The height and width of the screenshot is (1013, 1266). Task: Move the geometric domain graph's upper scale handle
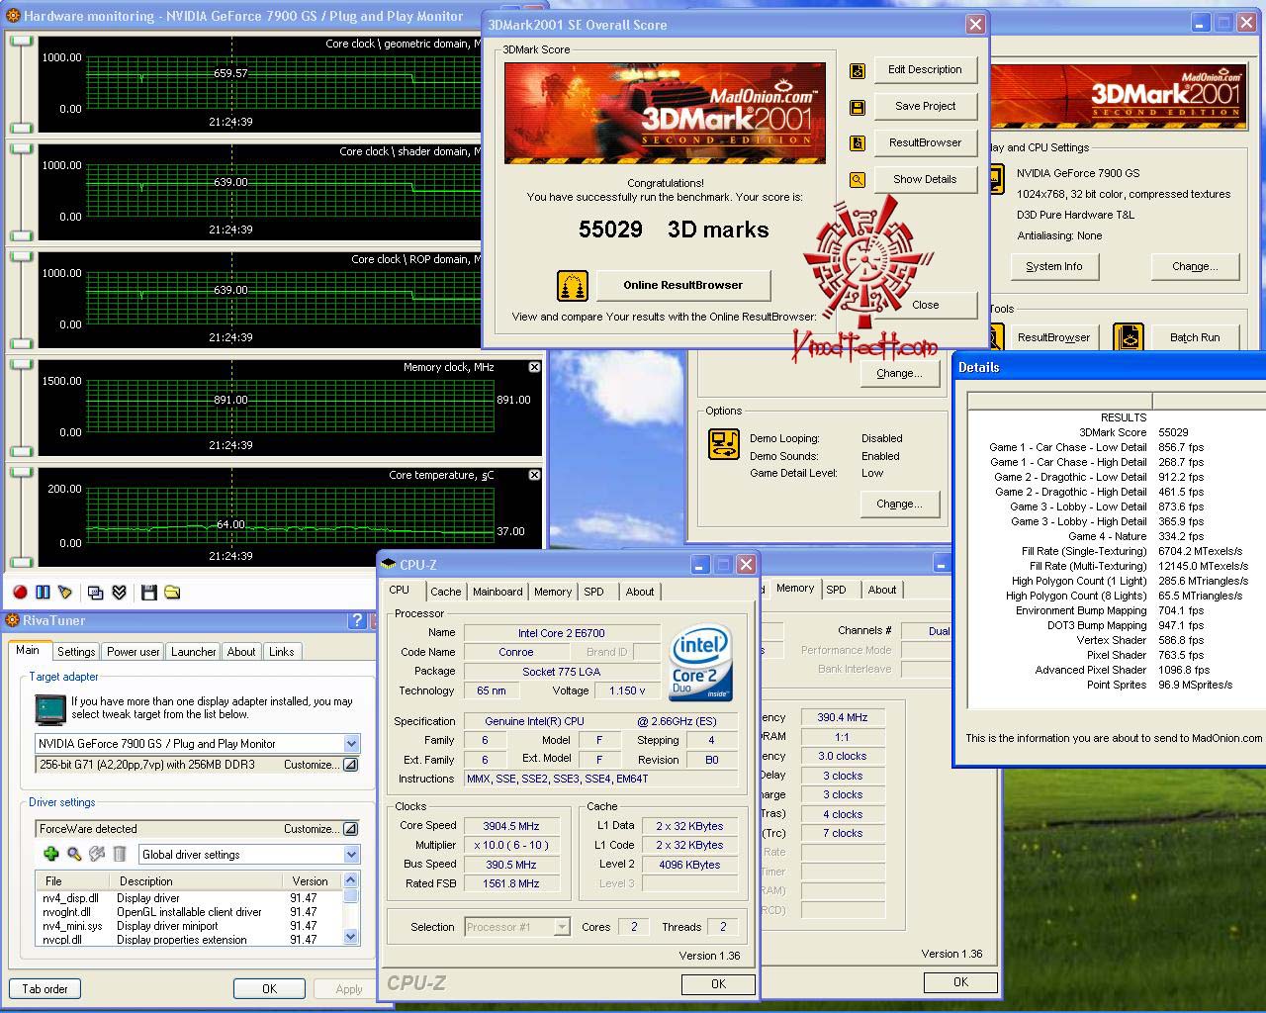(x=21, y=41)
